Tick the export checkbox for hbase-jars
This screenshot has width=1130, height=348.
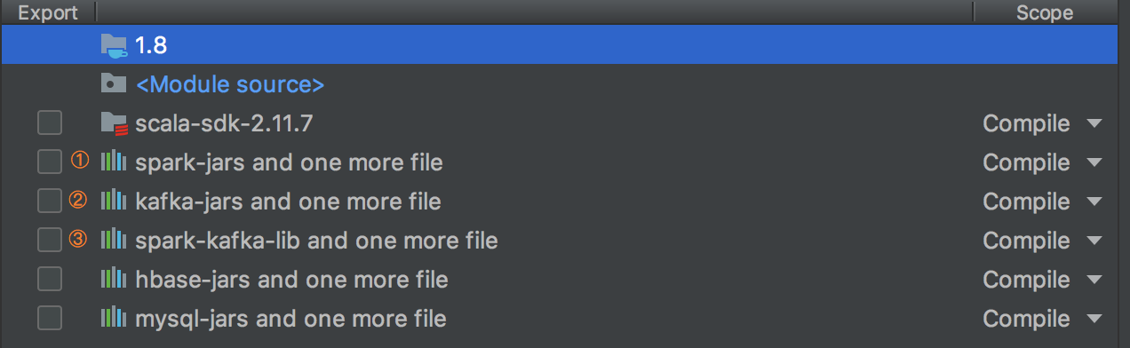(50, 280)
